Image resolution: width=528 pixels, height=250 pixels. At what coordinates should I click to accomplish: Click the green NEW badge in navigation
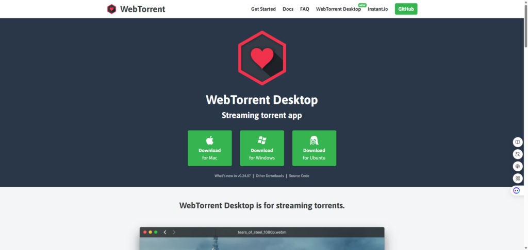pyautogui.click(x=362, y=5)
